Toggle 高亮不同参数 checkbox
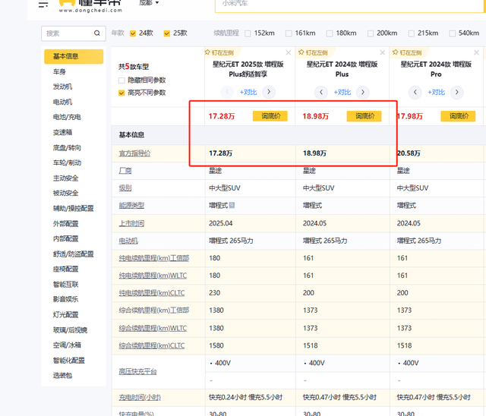Image resolution: width=486 pixels, height=416 pixels. [121, 93]
